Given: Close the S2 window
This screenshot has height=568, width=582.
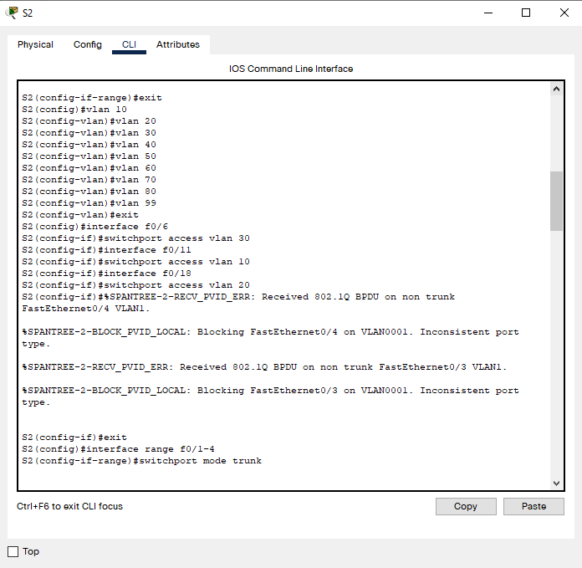Looking at the screenshot, I should click(564, 13).
